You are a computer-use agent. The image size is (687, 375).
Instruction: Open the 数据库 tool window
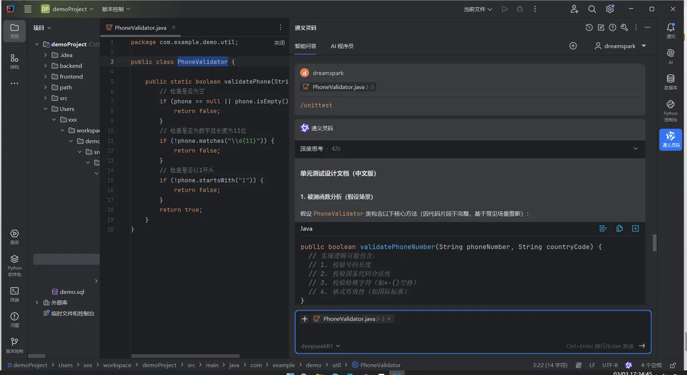[671, 82]
